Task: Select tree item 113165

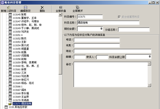Action: pyautogui.click(x=23, y=83)
